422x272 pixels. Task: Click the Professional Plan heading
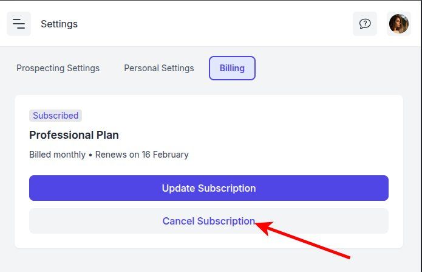coord(74,134)
